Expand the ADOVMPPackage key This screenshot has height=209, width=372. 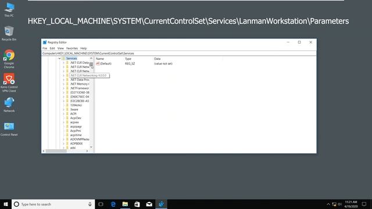[63, 139]
